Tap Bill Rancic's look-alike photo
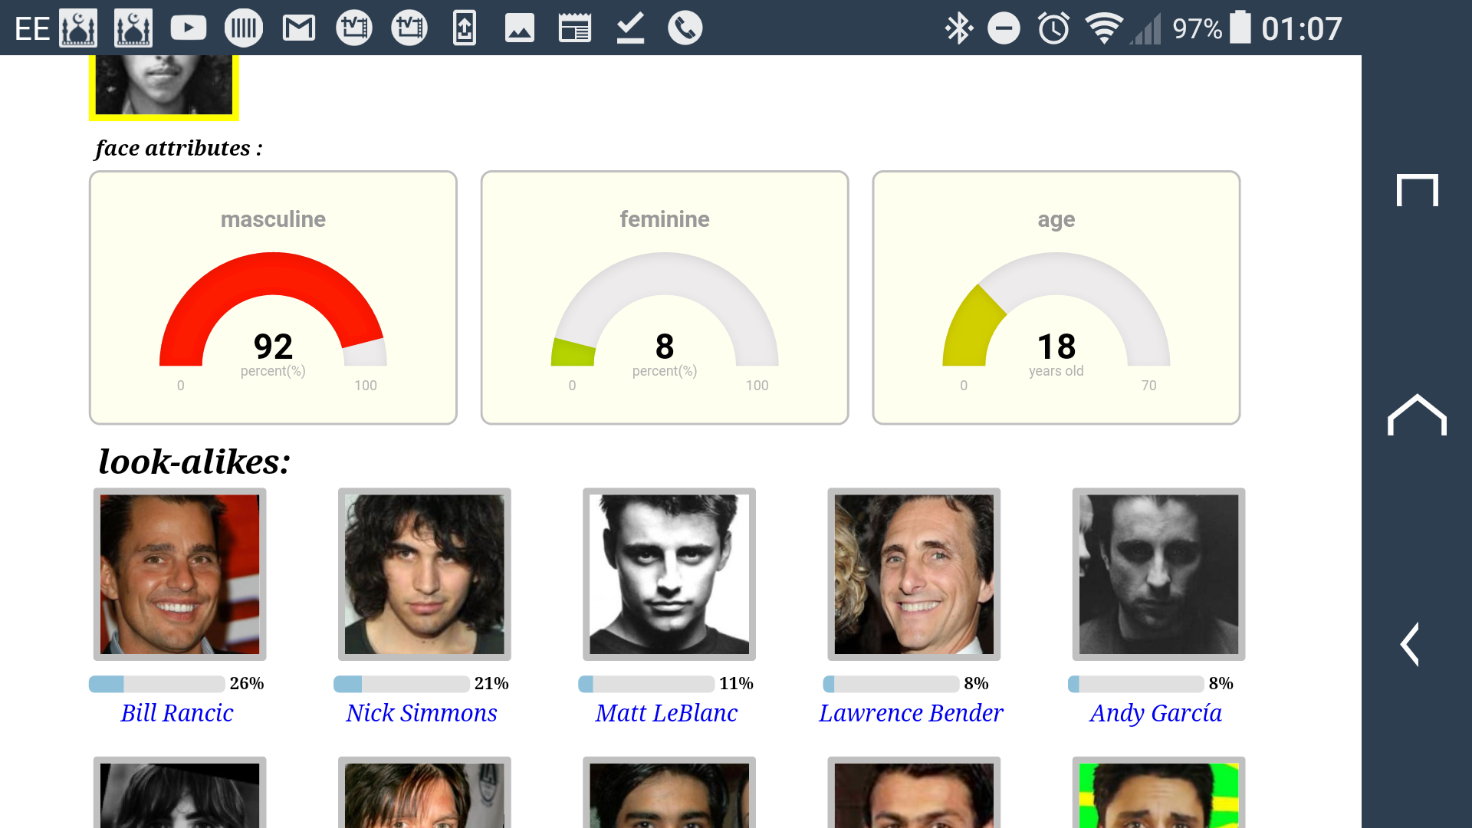 tap(180, 574)
